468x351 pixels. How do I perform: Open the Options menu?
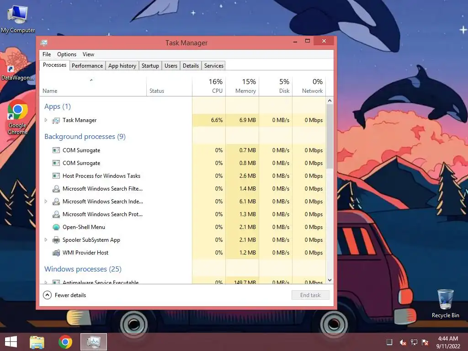[x=67, y=54]
